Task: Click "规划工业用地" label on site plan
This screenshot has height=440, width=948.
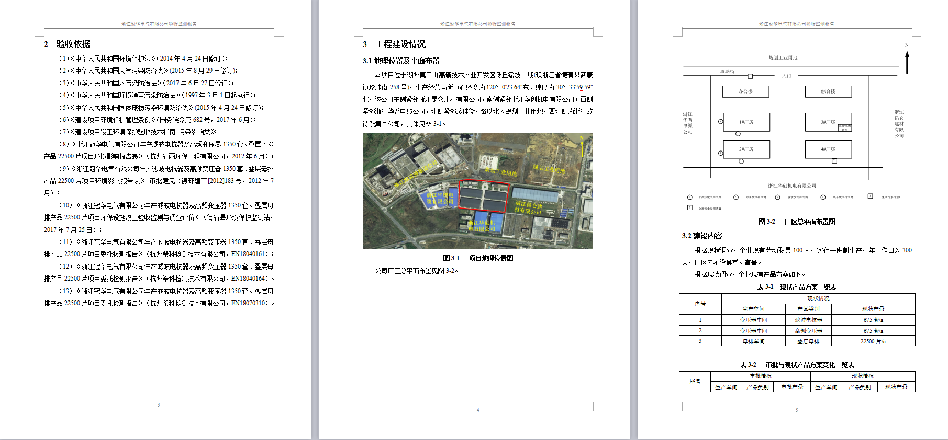Action: tap(783, 58)
